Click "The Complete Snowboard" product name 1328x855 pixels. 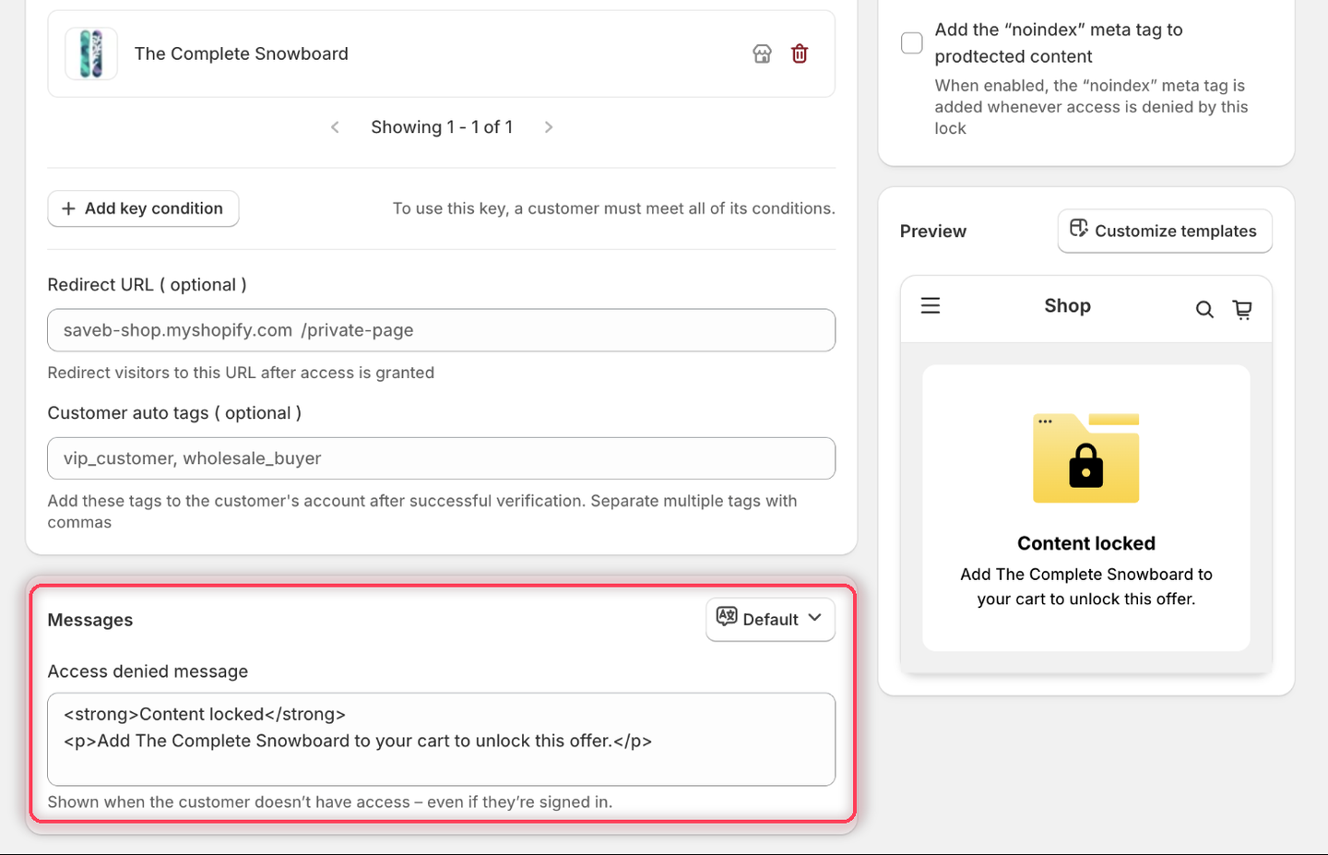(242, 53)
